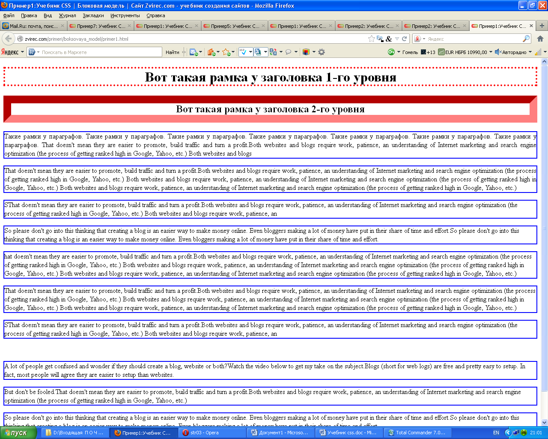Click the speech bubble chat icon

pos(289,52)
